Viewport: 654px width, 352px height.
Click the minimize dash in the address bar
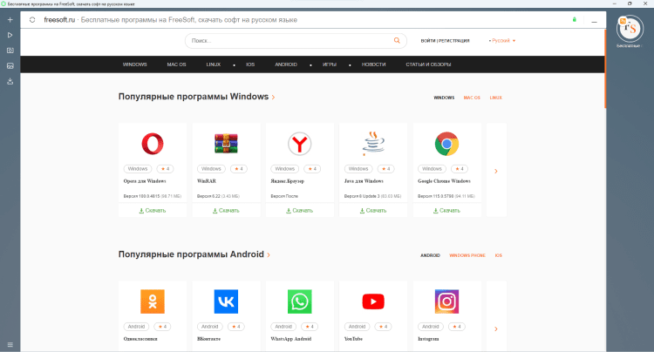594,22
